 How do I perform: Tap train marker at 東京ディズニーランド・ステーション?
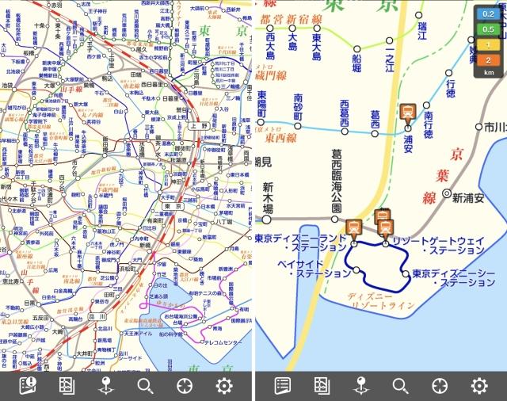click(x=354, y=230)
